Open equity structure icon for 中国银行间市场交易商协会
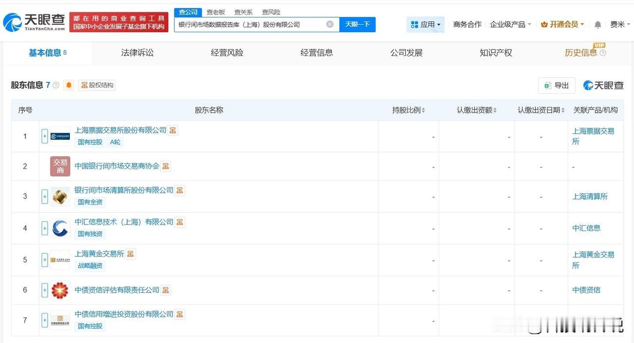Viewport: 634px width, 343px height. [x=165, y=166]
